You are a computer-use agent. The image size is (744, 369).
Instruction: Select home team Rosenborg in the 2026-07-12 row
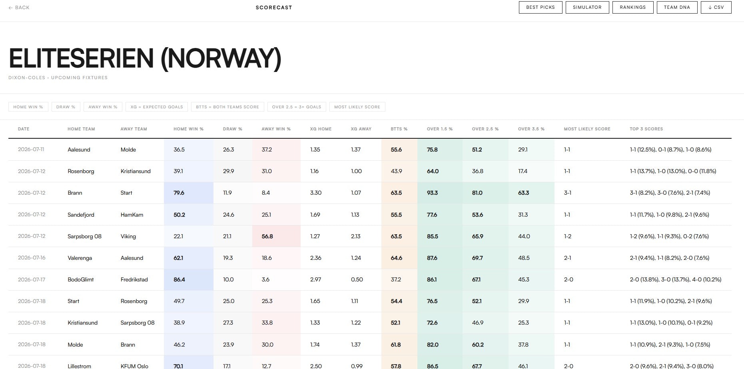[x=81, y=171]
